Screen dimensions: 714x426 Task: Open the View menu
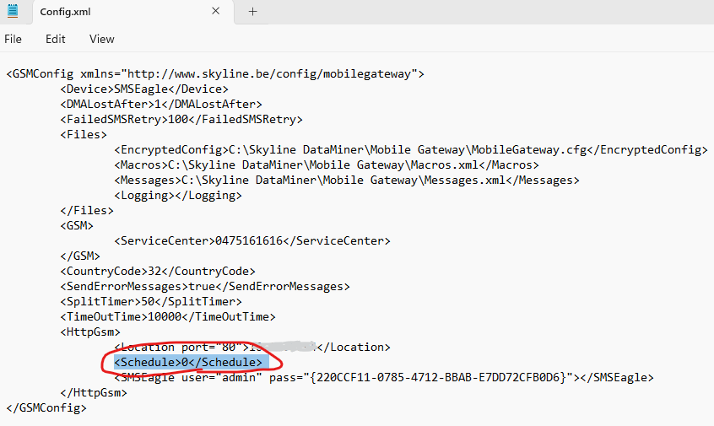click(x=102, y=39)
